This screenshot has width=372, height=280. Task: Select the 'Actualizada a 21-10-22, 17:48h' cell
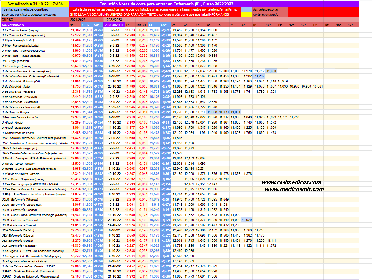(35, 4)
